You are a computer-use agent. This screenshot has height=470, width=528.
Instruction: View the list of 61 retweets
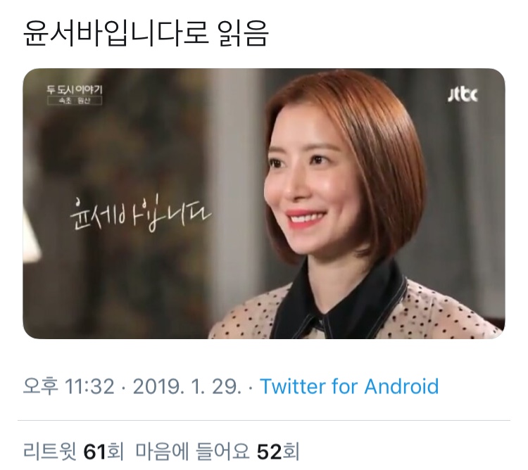[x=73, y=452]
